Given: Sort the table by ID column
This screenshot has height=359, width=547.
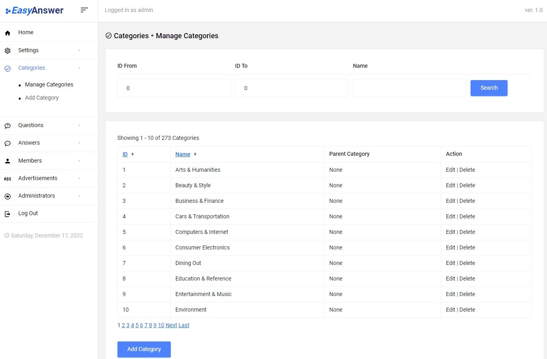Looking at the screenshot, I should pos(125,154).
